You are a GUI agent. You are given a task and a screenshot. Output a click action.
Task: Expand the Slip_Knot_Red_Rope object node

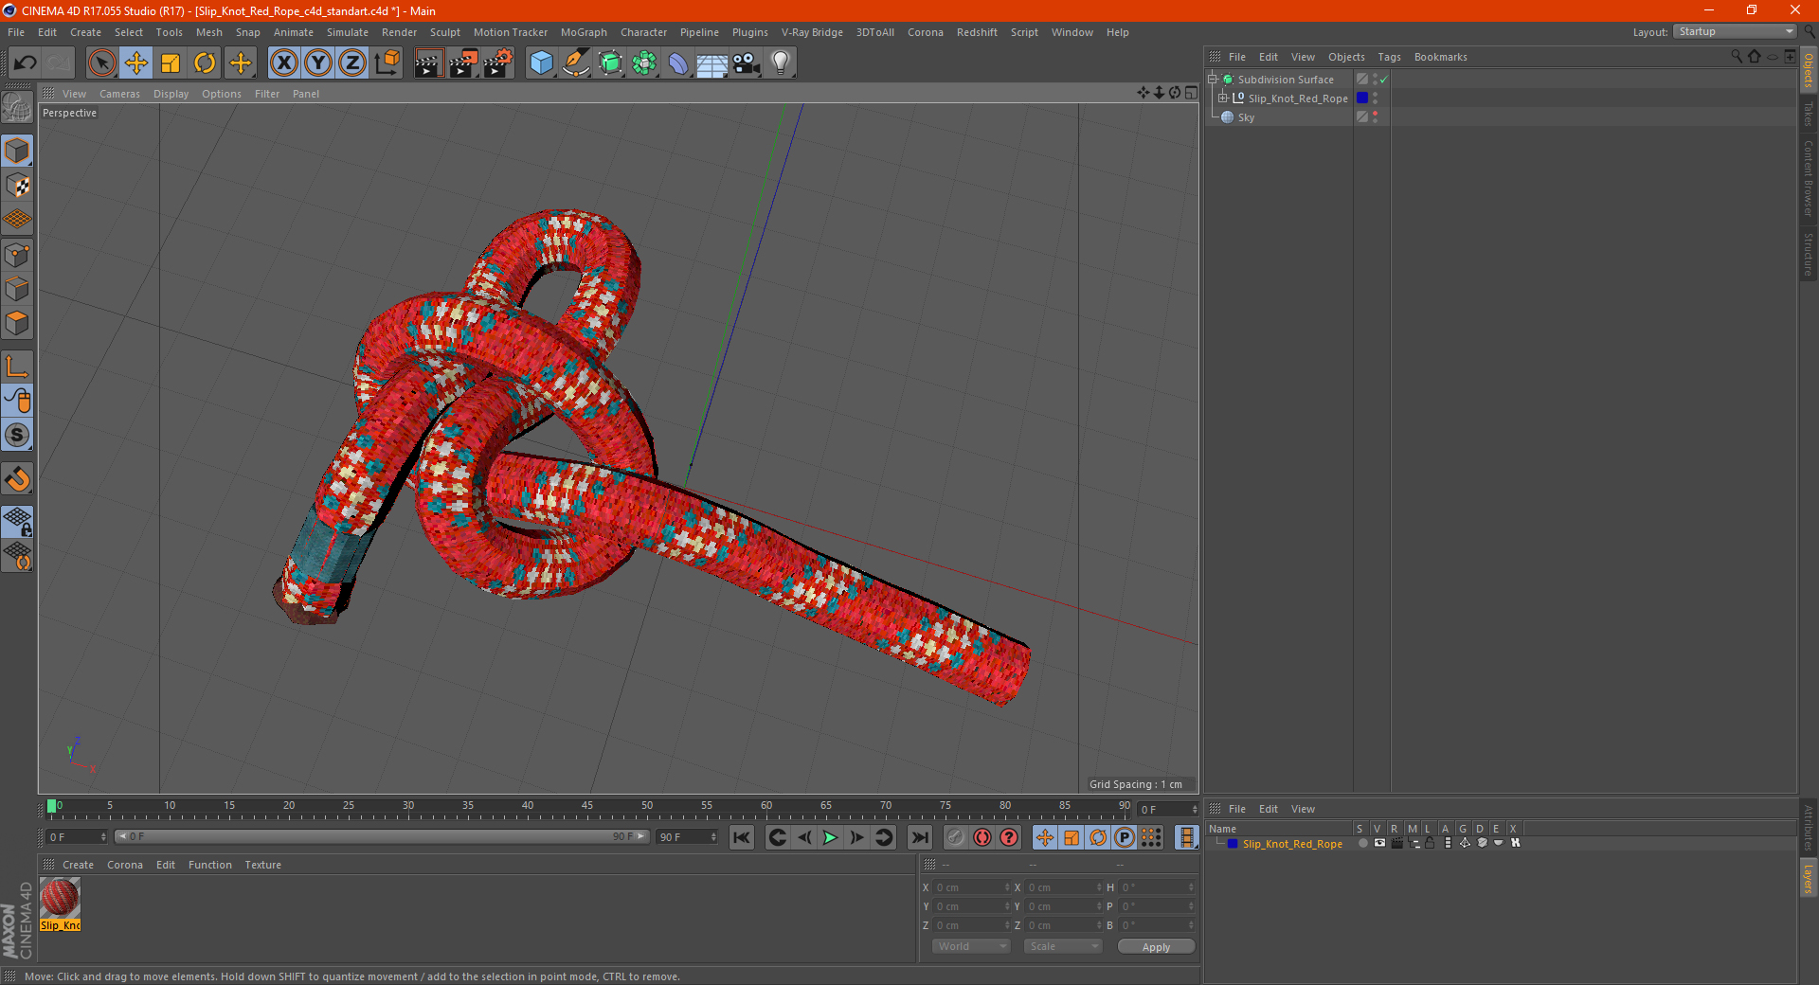[x=1223, y=98]
